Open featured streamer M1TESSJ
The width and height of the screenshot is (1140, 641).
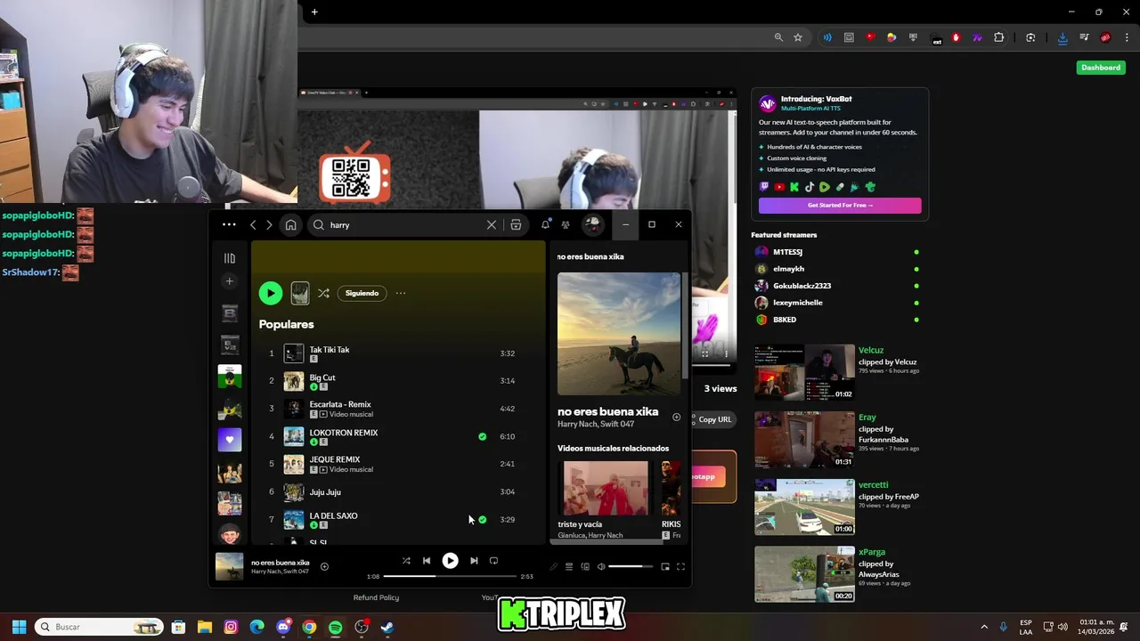click(787, 252)
